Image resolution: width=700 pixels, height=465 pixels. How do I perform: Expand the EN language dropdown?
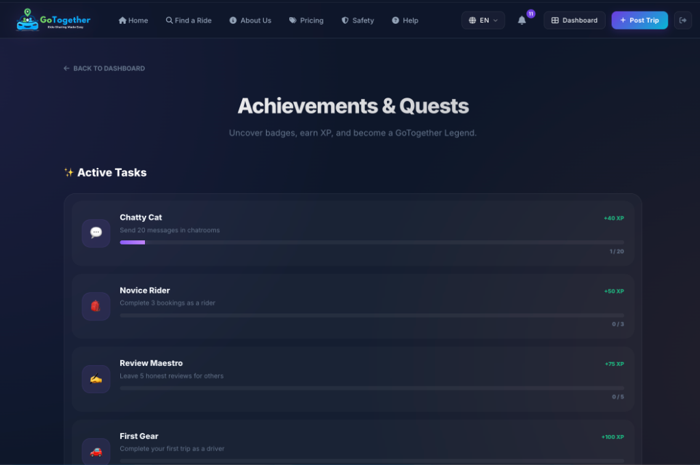[483, 20]
